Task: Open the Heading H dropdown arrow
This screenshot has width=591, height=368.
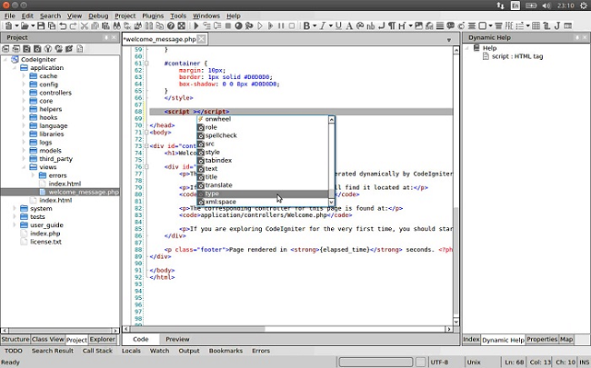Action: tap(410, 26)
